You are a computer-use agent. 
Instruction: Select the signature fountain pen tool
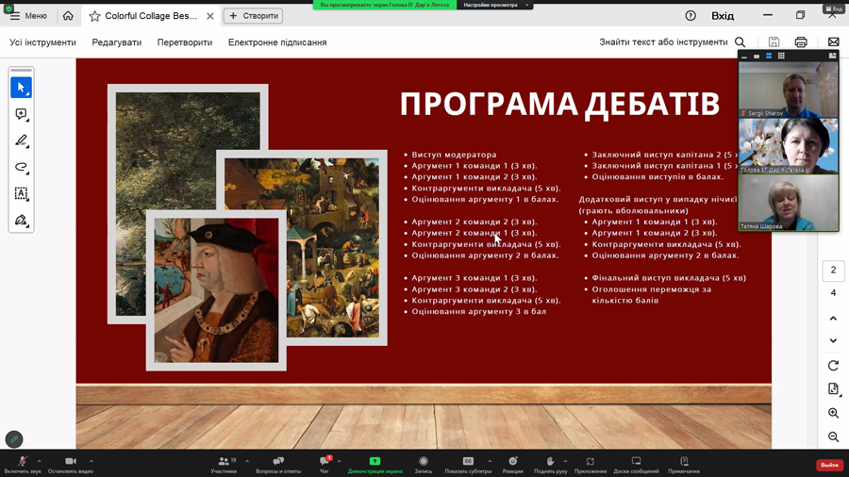pyautogui.click(x=21, y=220)
